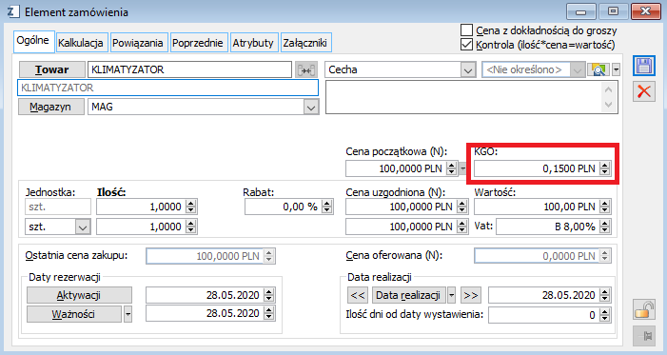Open the Poprzednie tab
The width and height of the screenshot is (667, 355).
pyautogui.click(x=198, y=43)
